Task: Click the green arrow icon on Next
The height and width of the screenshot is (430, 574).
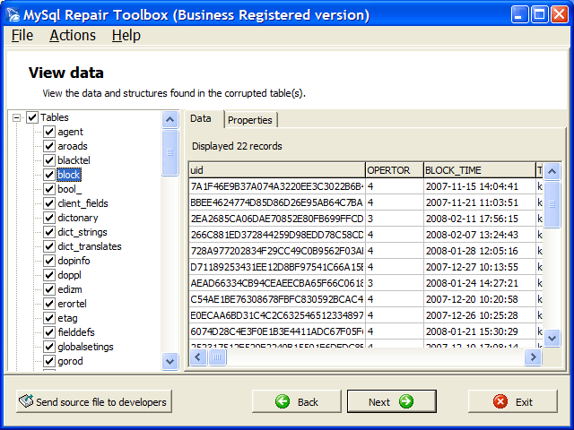Action: pyautogui.click(x=406, y=401)
